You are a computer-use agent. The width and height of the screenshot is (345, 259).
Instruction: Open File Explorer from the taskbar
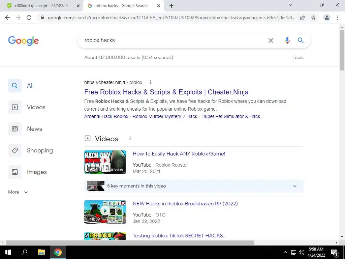point(41,252)
